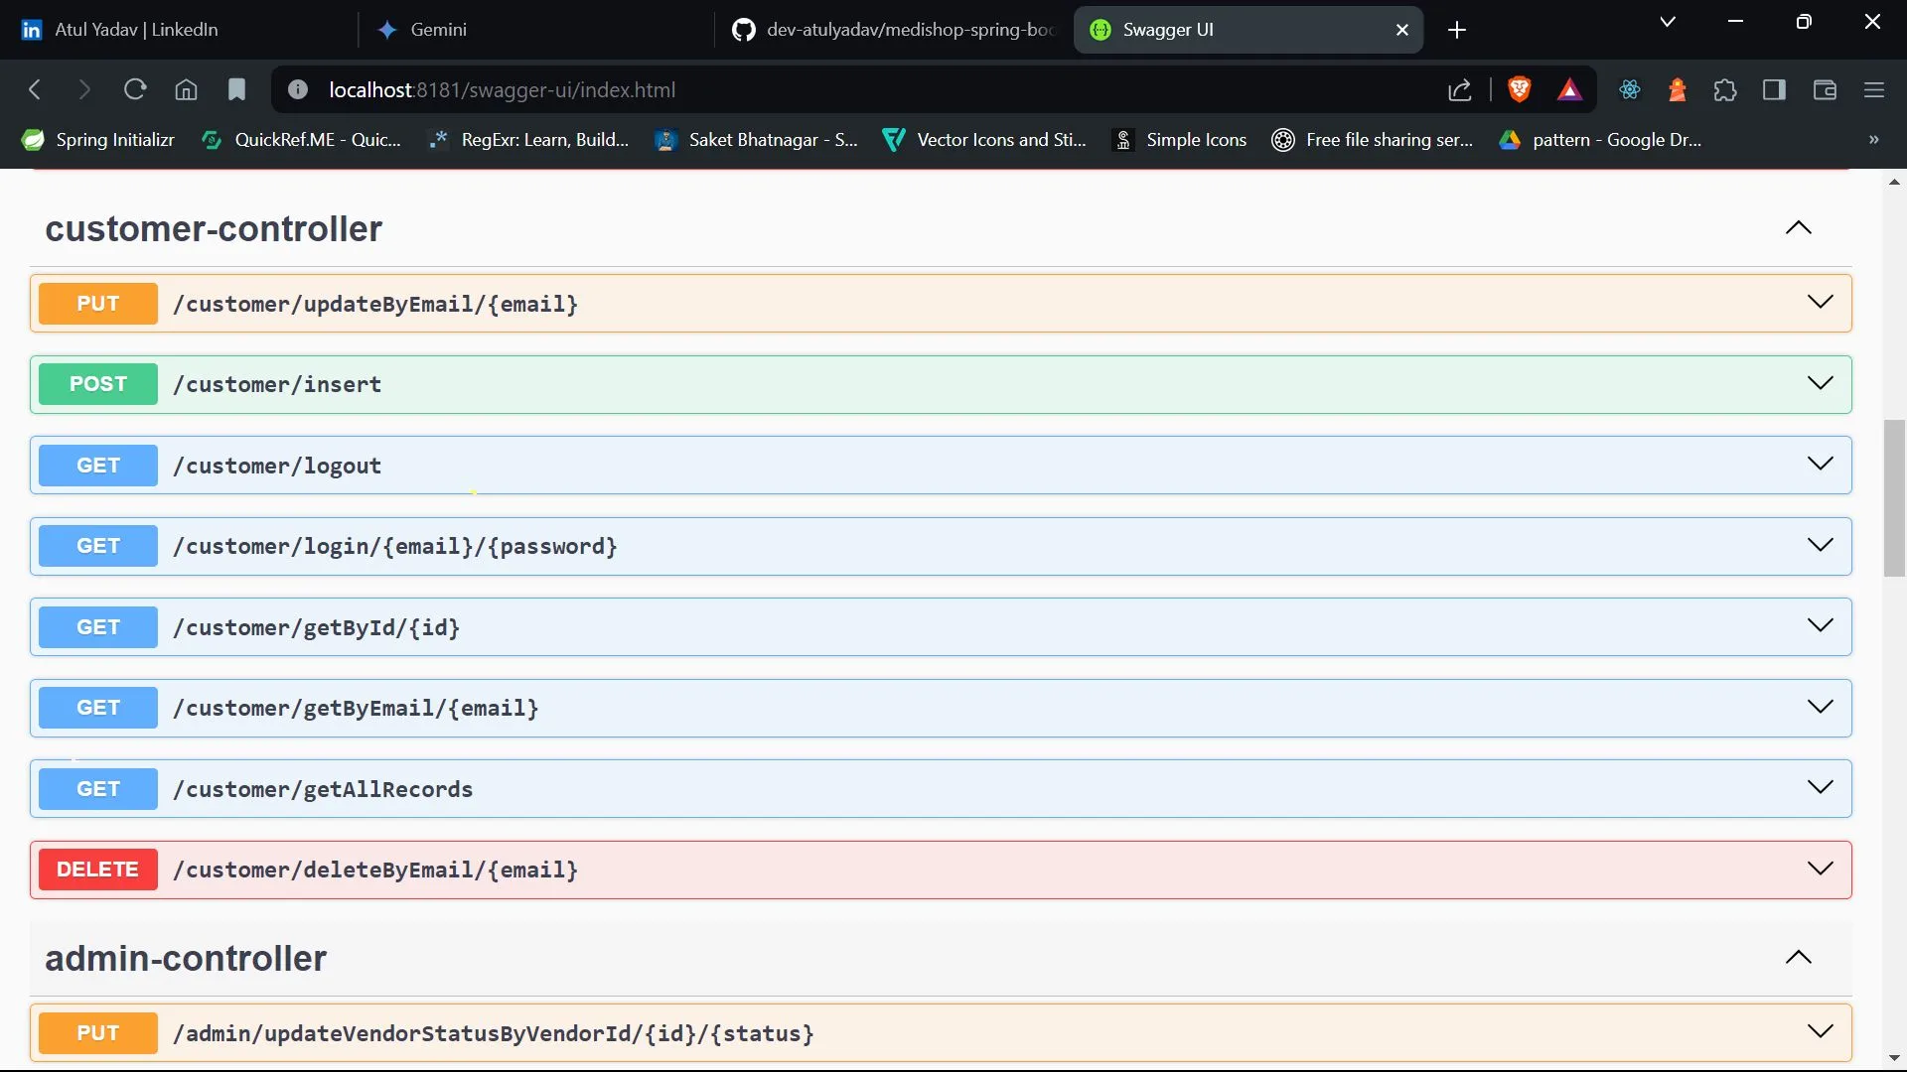This screenshot has height=1072, width=1907.
Task: Click POST badge for customer insert
Action: coord(98,384)
